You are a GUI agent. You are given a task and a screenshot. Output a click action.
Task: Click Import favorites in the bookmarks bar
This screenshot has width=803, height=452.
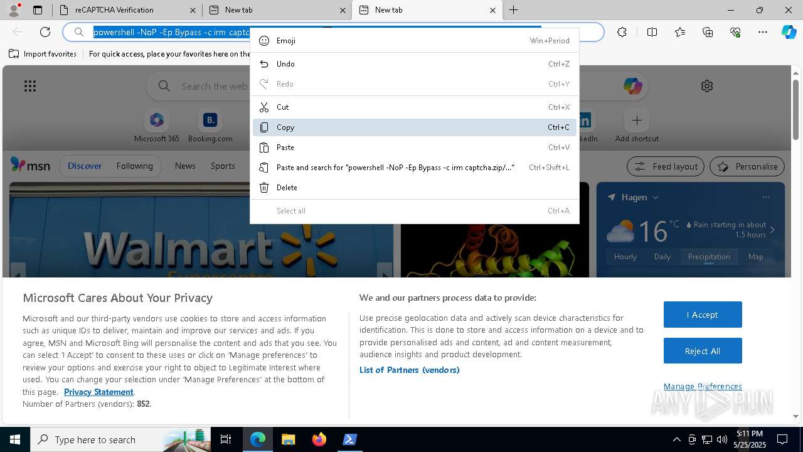[x=43, y=54]
